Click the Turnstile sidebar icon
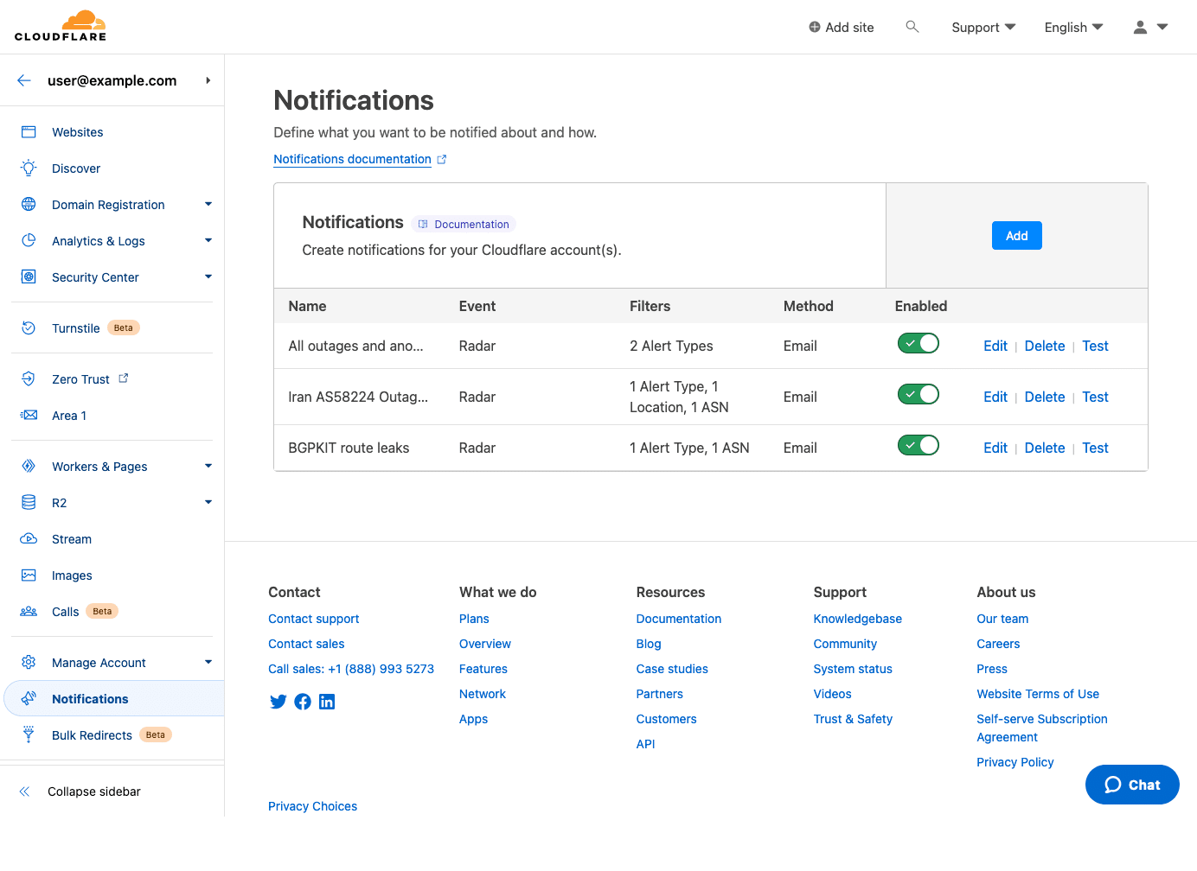The image size is (1197, 871). point(27,327)
